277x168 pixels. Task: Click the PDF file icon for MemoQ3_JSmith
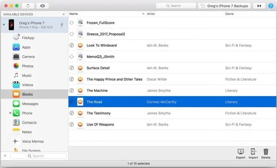click(x=80, y=56)
